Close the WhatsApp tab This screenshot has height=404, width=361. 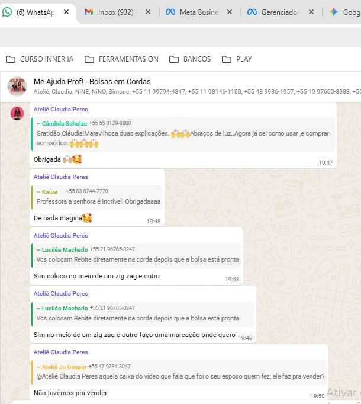[x=66, y=12]
